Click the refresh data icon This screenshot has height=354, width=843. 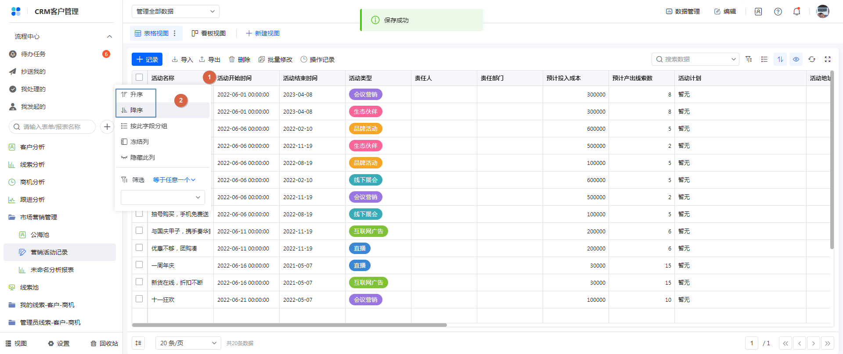click(812, 59)
